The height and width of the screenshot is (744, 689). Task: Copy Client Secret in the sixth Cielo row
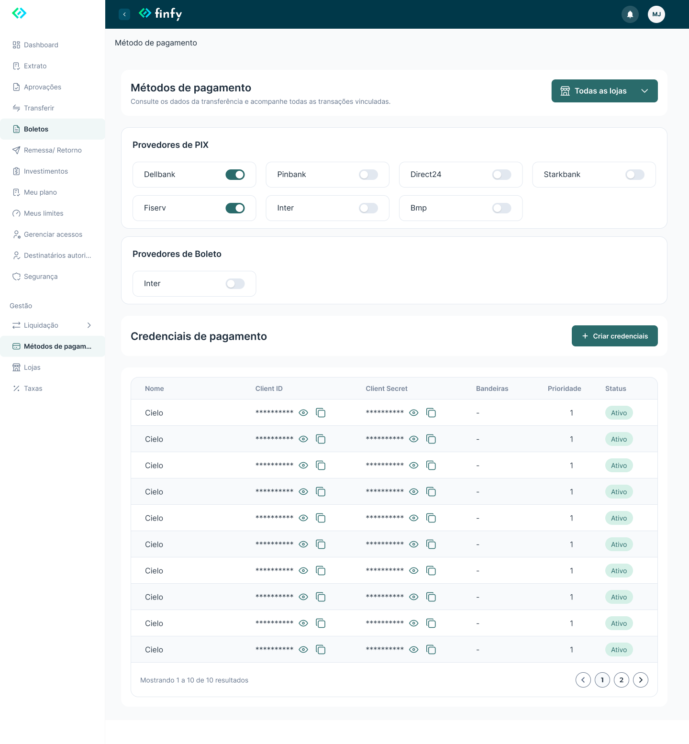coord(431,544)
